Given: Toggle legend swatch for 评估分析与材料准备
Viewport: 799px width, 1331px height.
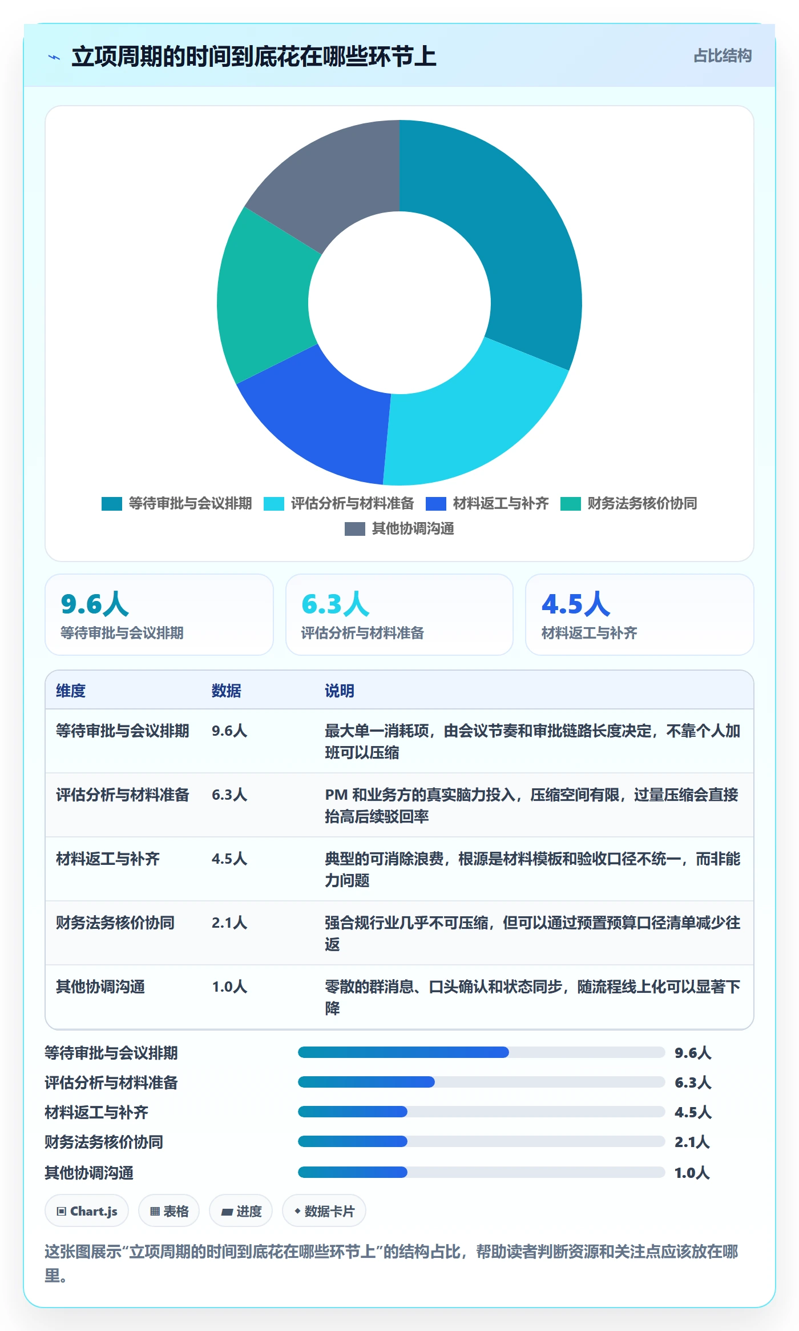Looking at the screenshot, I should [x=273, y=503].
